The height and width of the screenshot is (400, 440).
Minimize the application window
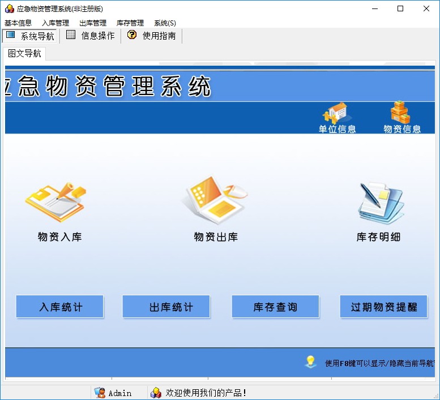click(375, 8)
